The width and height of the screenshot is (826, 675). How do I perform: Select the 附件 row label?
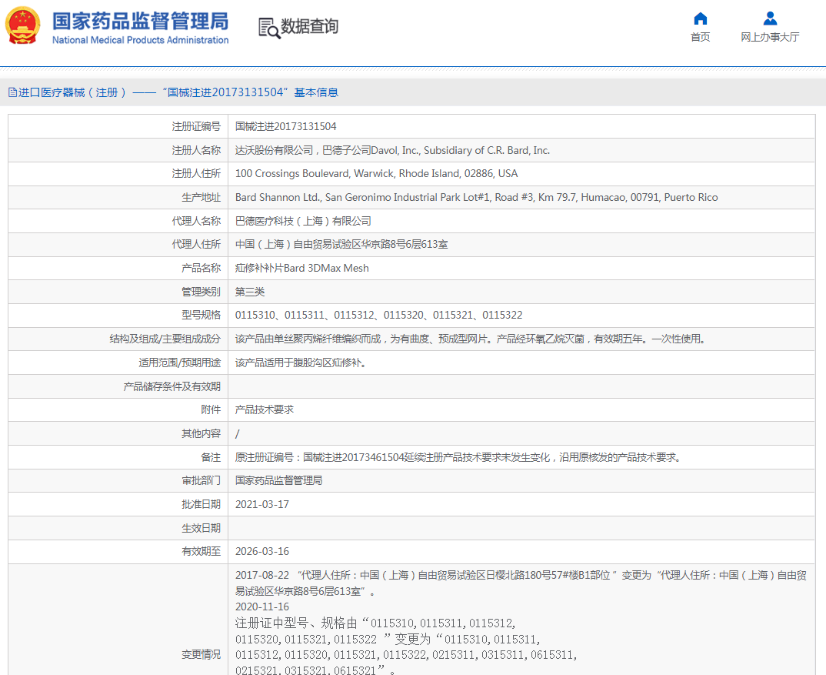tap(211, 409)
